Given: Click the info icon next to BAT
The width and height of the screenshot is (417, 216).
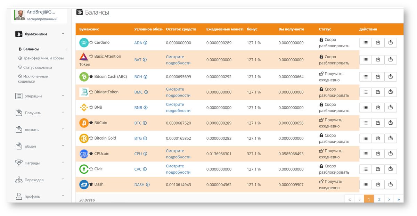Looking at the screenshot, I should (x=145, y=60).
